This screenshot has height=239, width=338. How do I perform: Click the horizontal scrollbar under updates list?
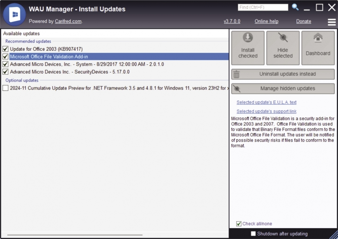(75, 235)
